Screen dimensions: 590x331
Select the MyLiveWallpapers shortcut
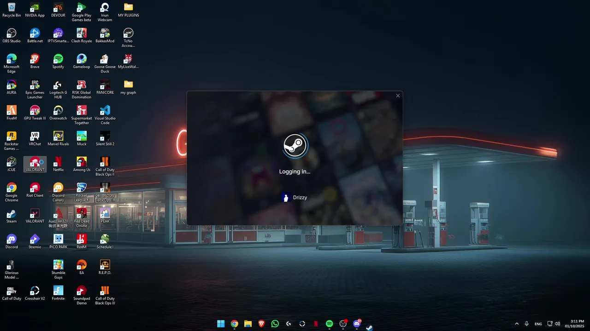129,62
